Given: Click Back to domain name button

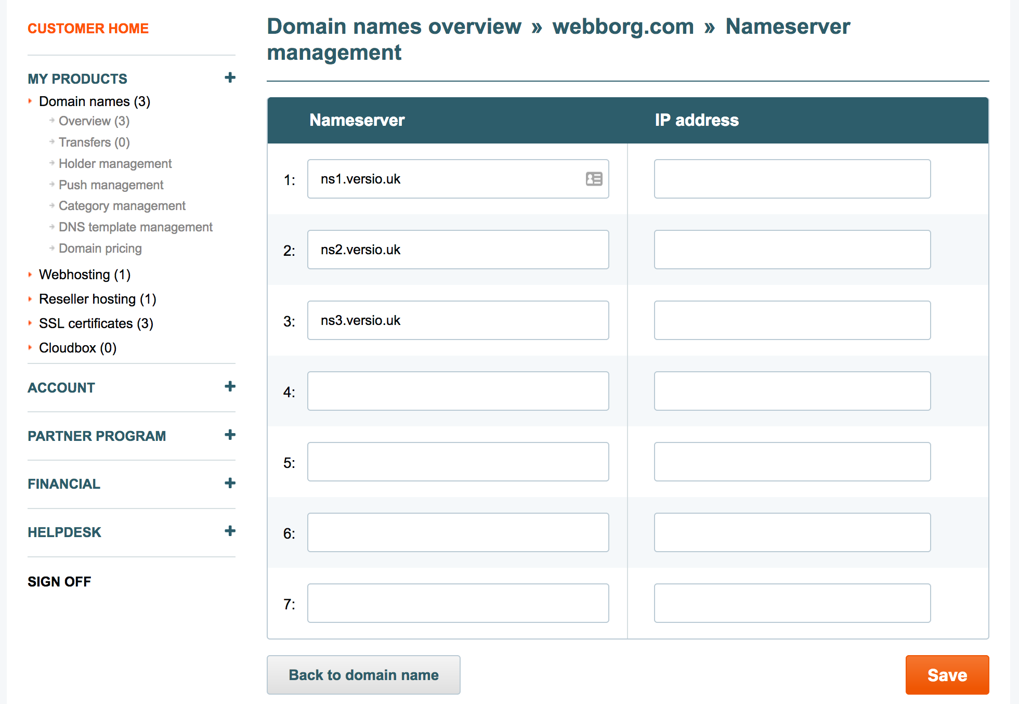Looking at the screenshot, I should tap(363, 675).
